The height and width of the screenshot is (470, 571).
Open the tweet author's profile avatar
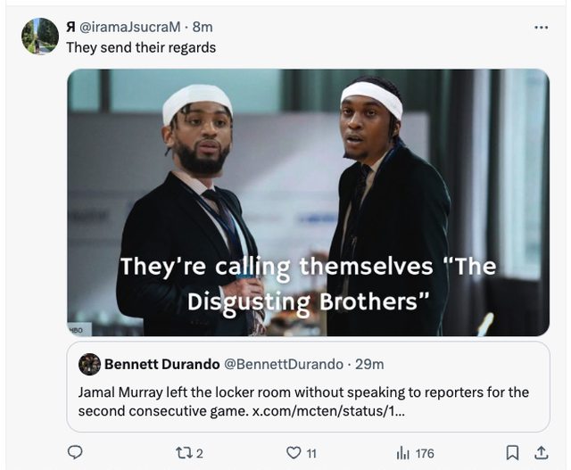(40, 36)
